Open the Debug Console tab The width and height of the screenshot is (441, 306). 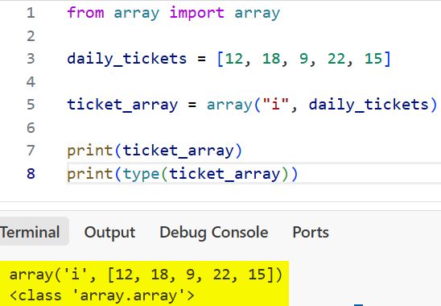tap(214, 233)
